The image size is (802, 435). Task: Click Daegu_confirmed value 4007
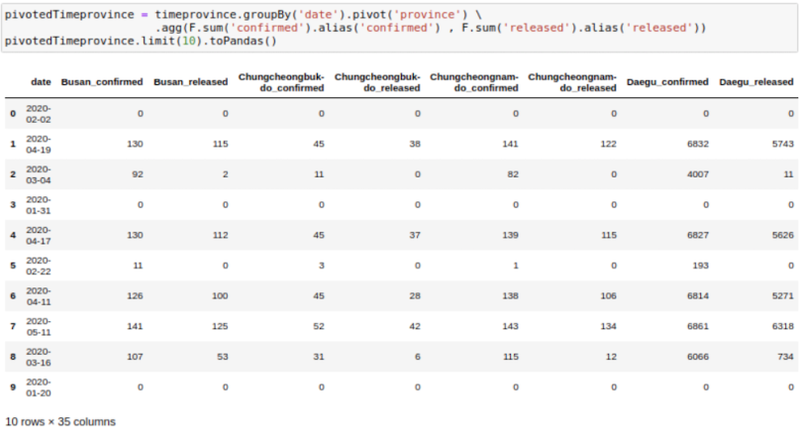coord(698,174)
